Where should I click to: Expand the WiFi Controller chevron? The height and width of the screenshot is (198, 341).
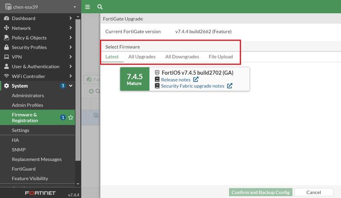click(70, 76)
